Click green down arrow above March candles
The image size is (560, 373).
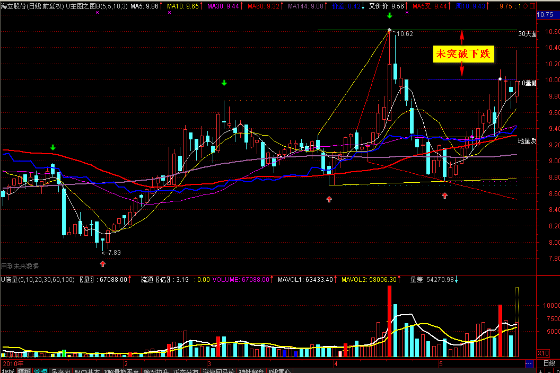224,83
